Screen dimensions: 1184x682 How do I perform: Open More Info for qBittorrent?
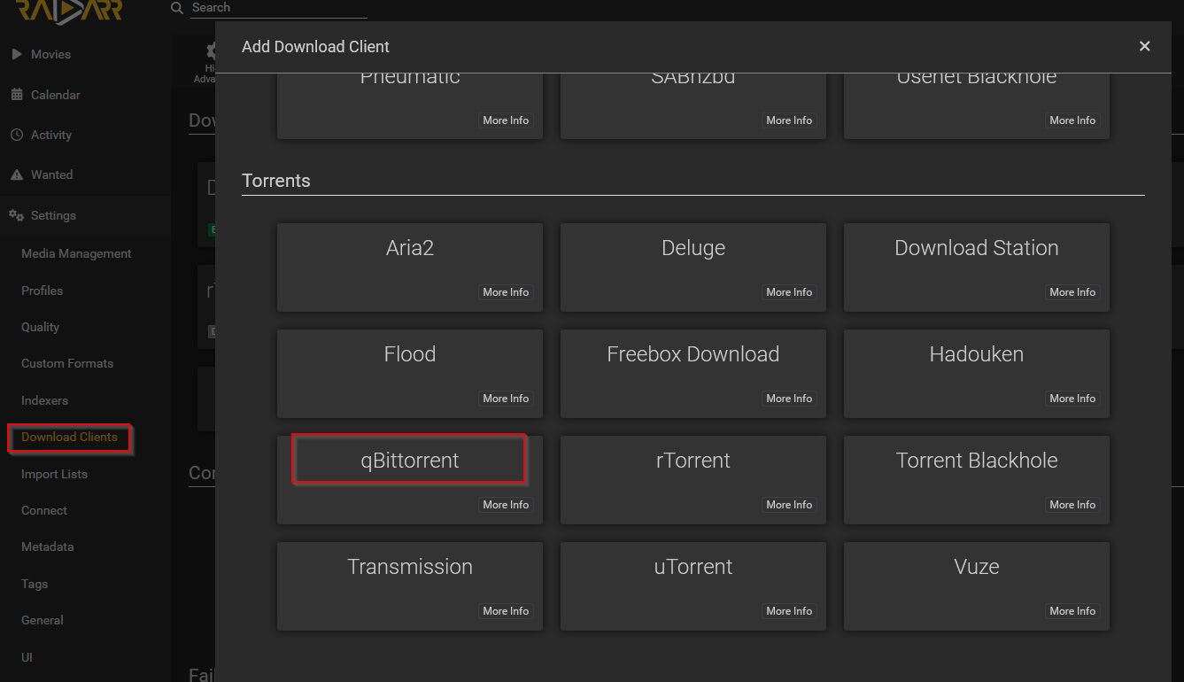506,505
